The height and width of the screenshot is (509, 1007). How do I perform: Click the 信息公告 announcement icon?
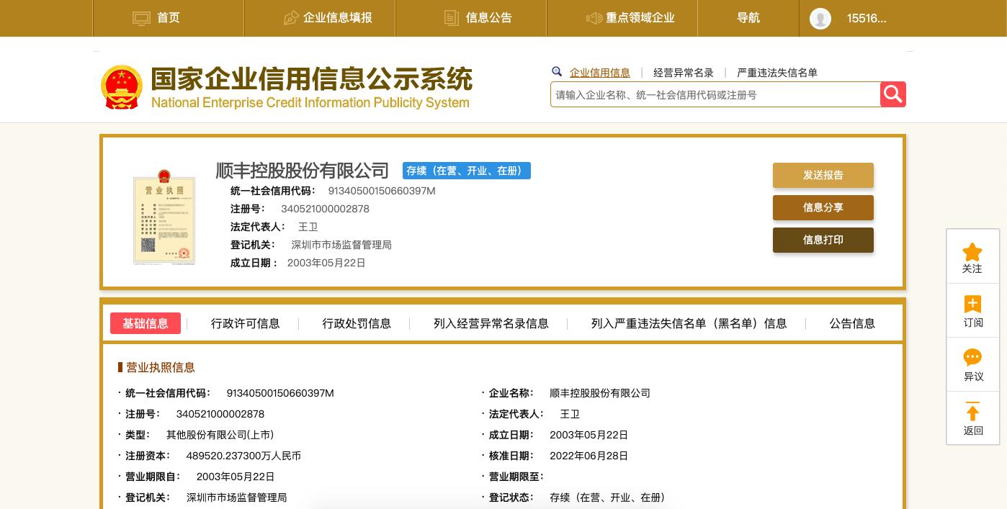[x=452, y=18]
